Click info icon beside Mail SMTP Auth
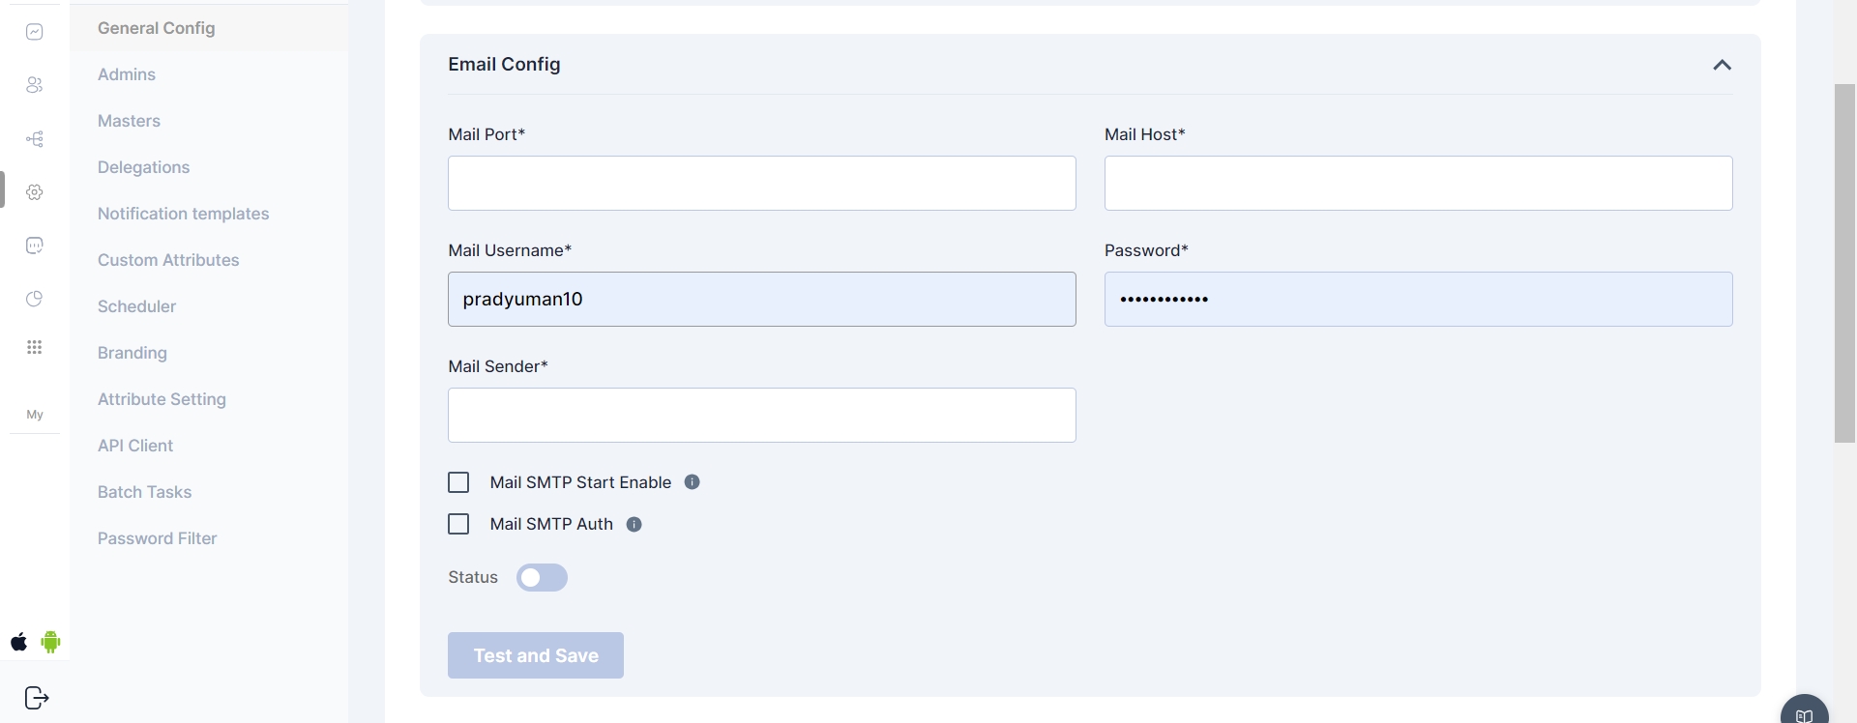Viewport: 1857px width, 723px height. click(634, 524)
